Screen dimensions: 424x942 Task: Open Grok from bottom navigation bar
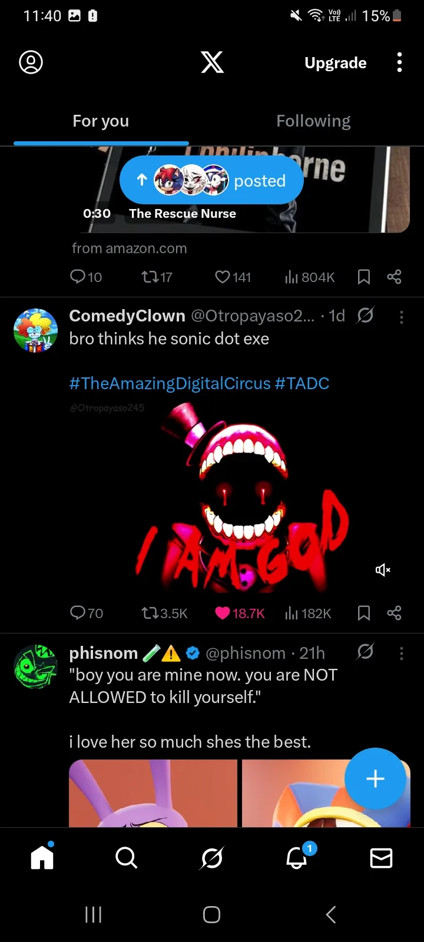[x=212, y=858]
